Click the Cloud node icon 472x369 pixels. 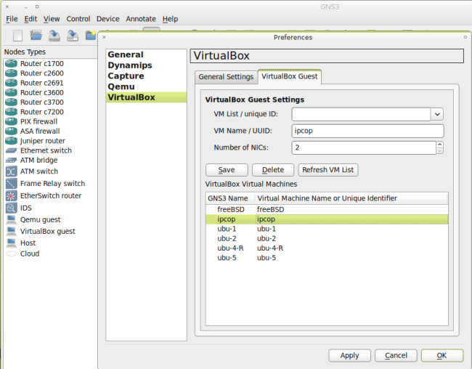[x=11, y=254]
